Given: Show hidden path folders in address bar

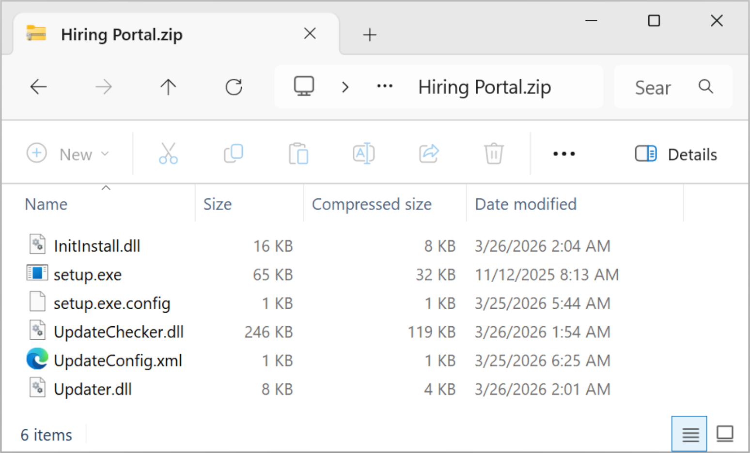Looking at the screenshot, I should 385,87.
